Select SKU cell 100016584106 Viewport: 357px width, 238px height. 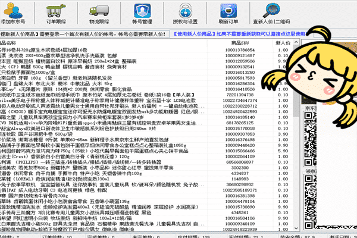pos(240,218)
